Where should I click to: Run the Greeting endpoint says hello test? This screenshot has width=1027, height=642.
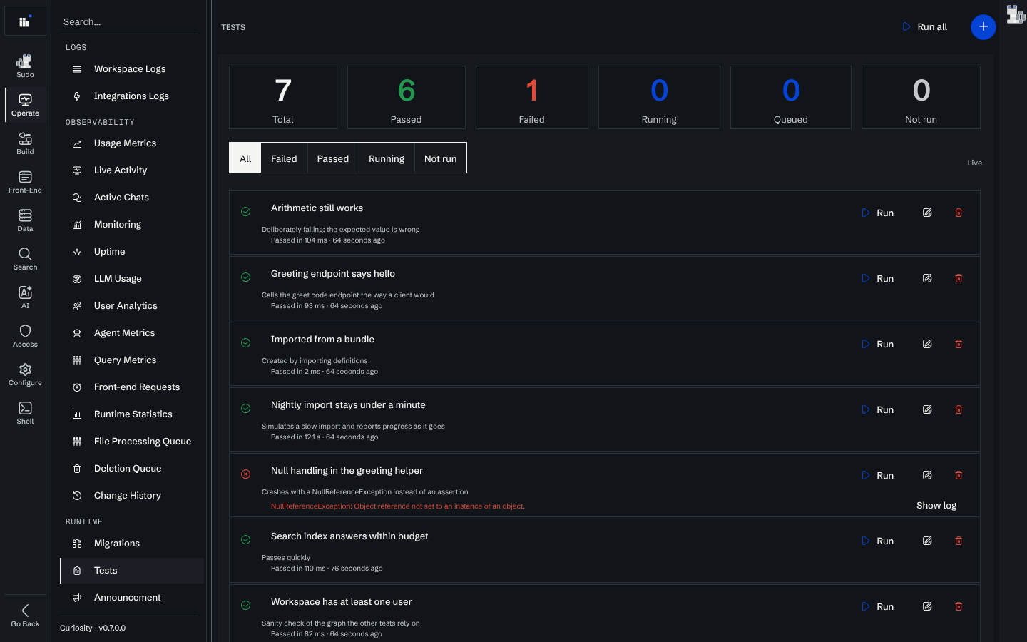pyautogui.click(x=878, y=278)
